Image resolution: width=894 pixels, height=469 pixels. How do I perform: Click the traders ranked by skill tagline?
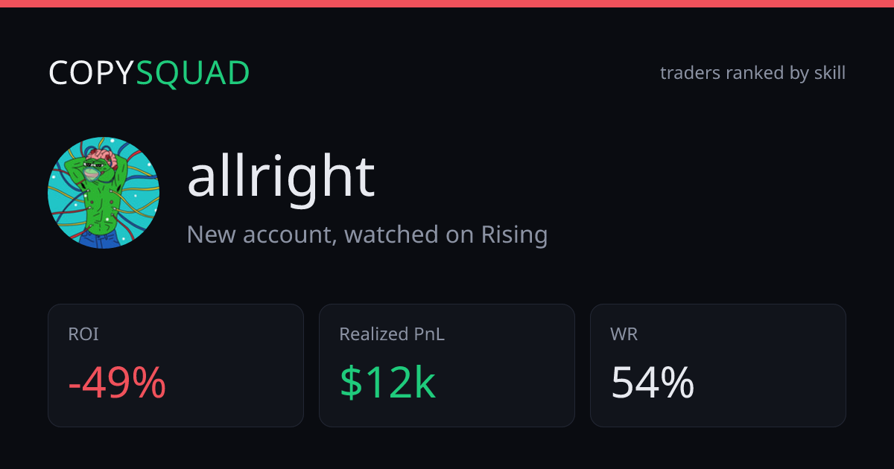click(x=752, y=73)
